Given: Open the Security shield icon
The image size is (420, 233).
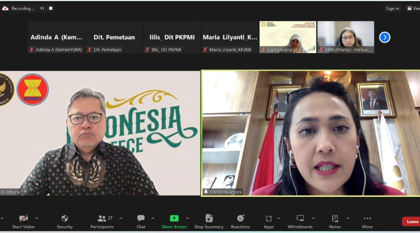Looking at the screenshot, I should (65, 219).
